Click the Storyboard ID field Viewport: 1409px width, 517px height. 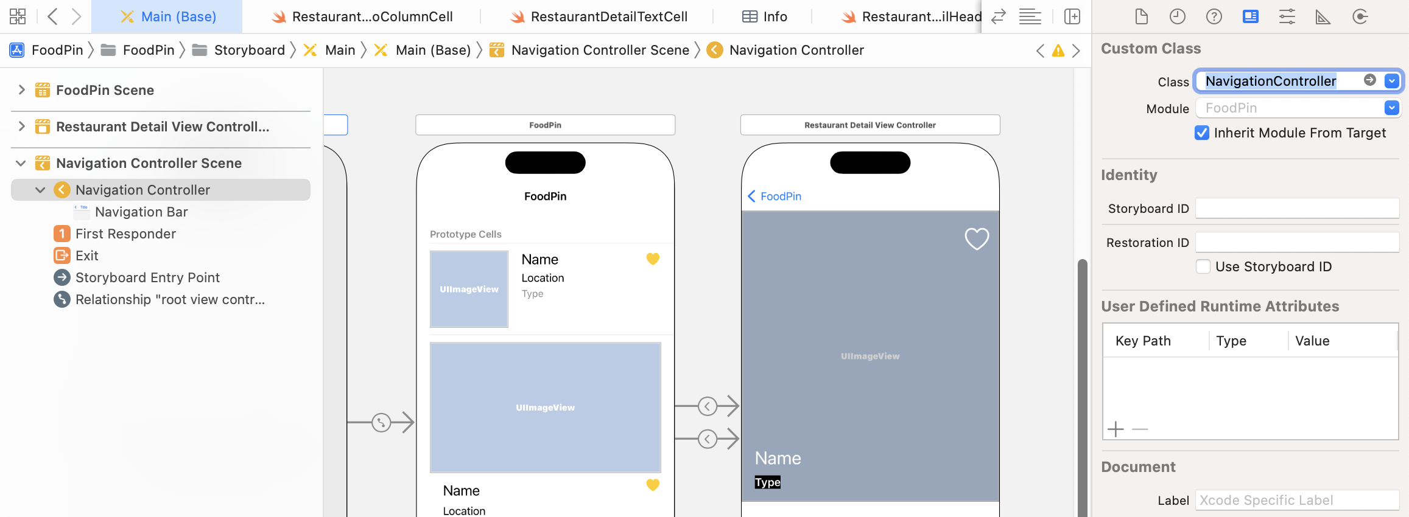(x=1297, y=208)
